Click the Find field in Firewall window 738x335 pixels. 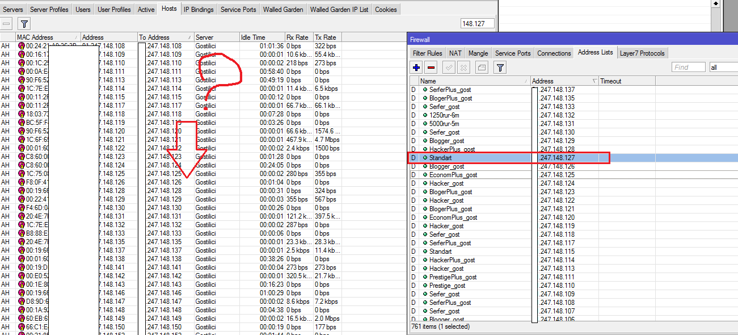click(689, 67)
